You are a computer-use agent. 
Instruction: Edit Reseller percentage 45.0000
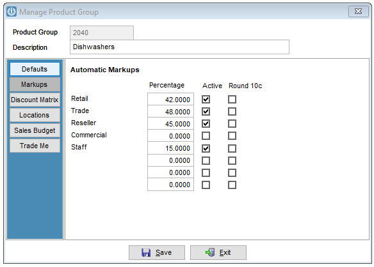click(x=170, y=124)
